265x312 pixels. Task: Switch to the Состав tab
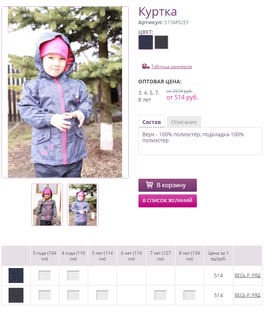(151, 121)
